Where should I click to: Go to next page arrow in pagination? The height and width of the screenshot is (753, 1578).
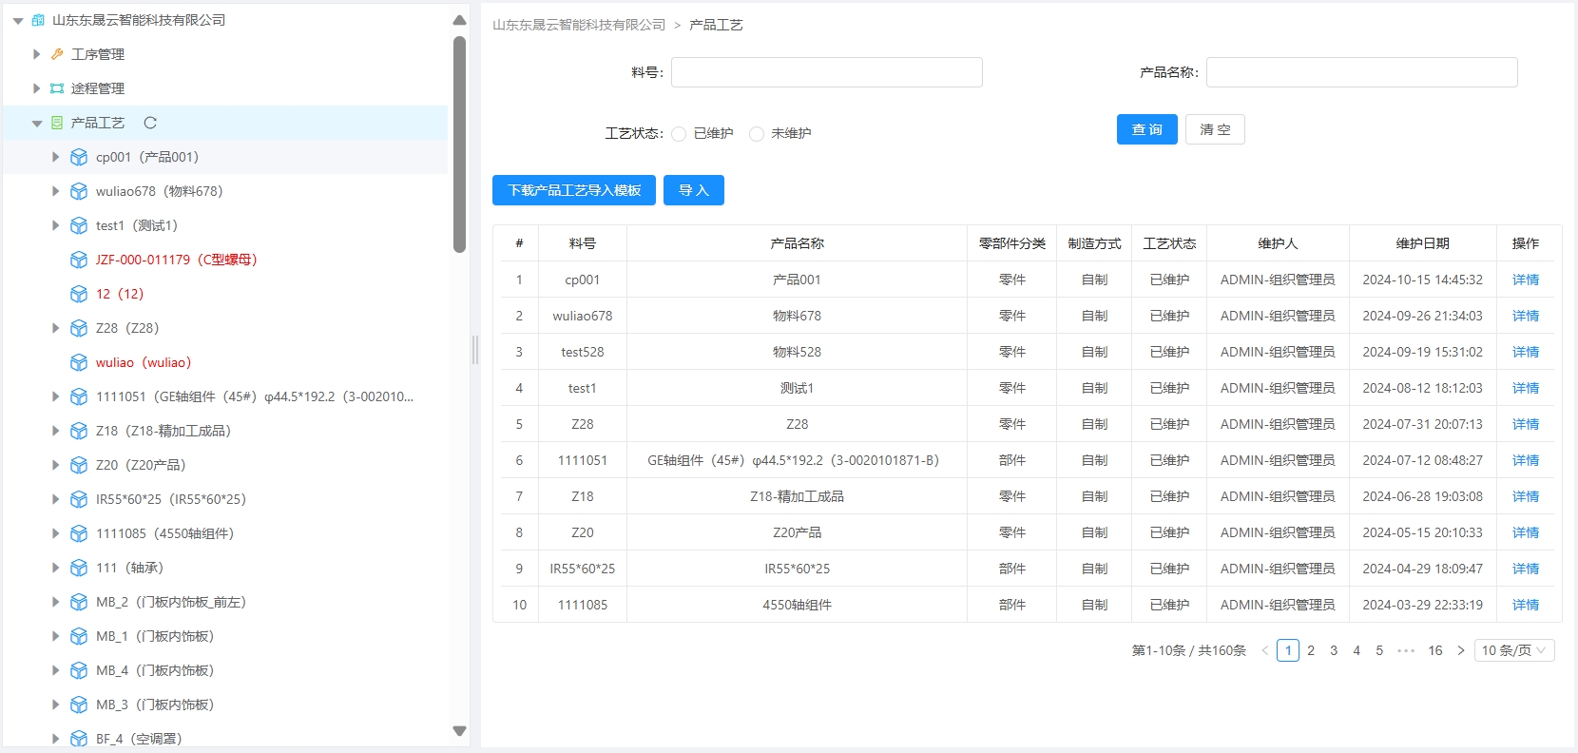click(1461, 650)
